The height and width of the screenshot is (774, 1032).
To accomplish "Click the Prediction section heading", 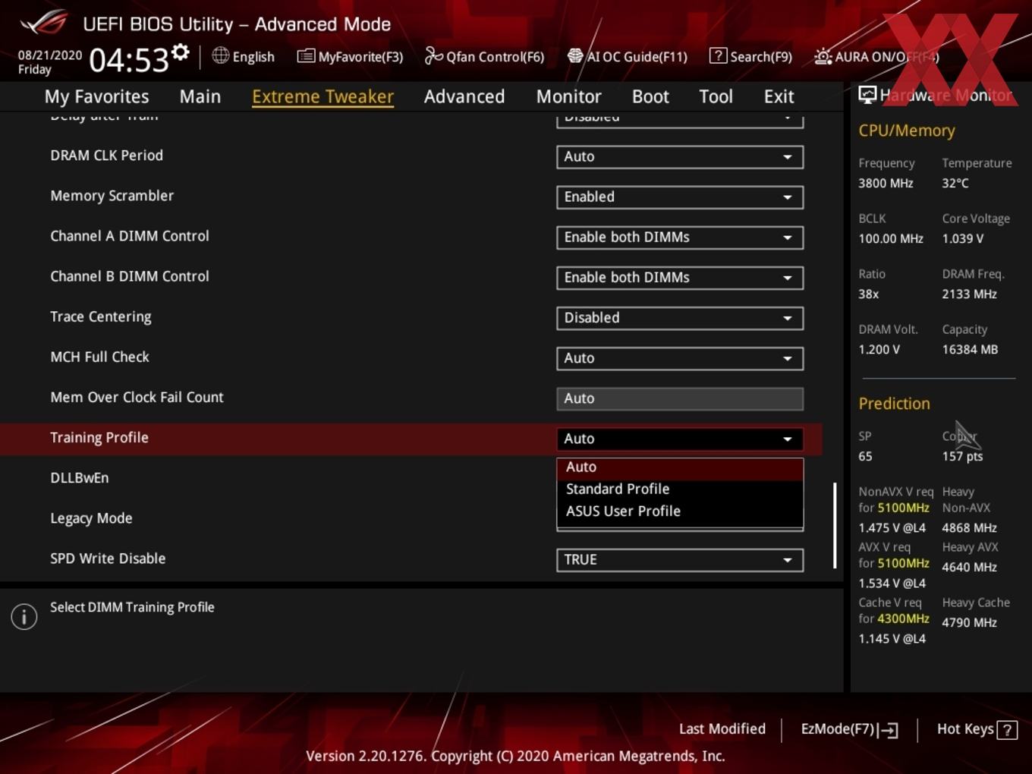I will pos(894,404).
